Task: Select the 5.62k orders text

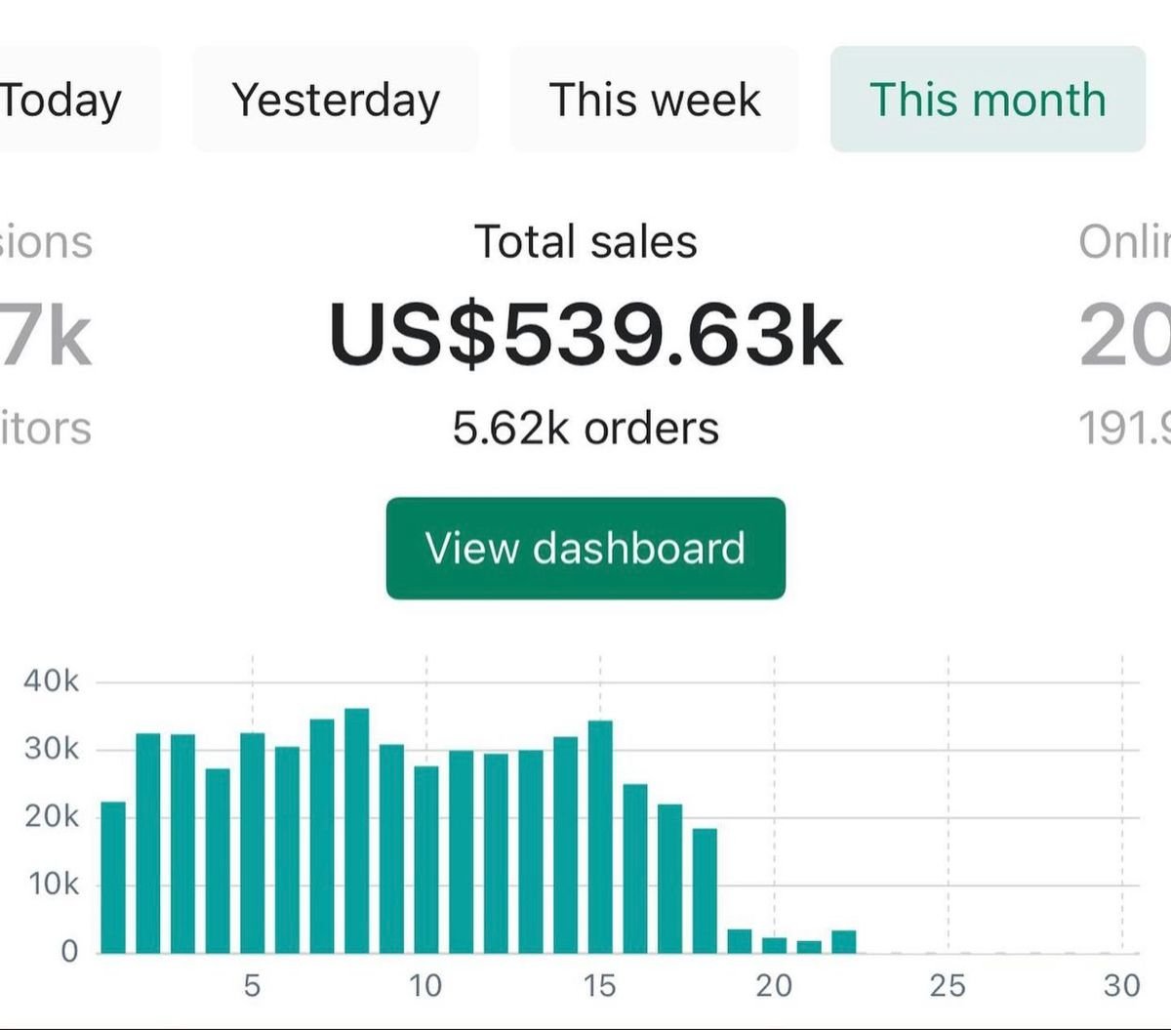Action: click(585, 426)
